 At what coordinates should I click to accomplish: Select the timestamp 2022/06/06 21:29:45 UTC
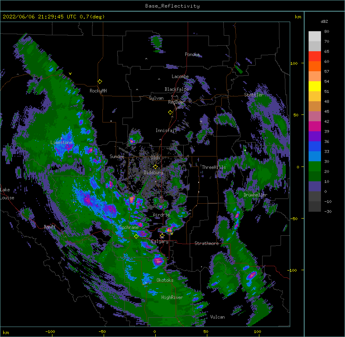(40, 17)
